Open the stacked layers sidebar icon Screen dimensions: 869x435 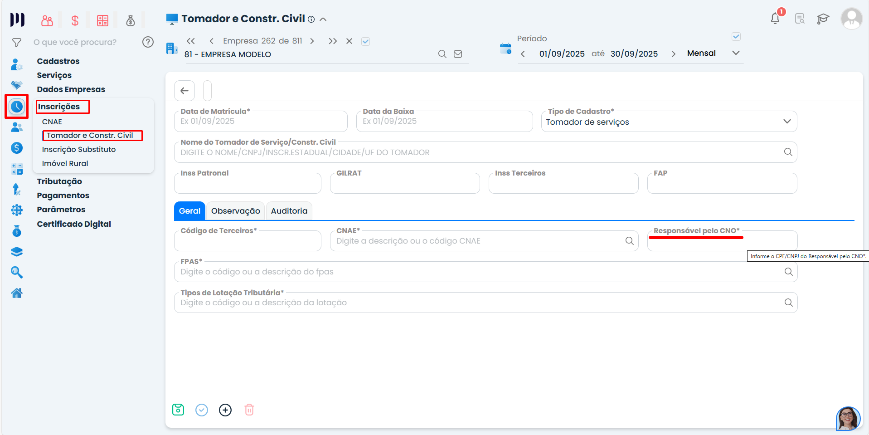tap(17, 252)
